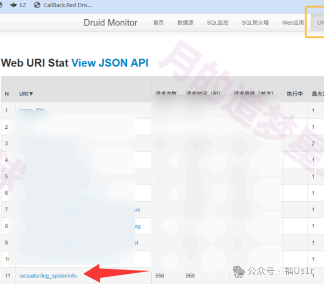
Task: Click the value 2 in row 3
Action: pos(313,143)
